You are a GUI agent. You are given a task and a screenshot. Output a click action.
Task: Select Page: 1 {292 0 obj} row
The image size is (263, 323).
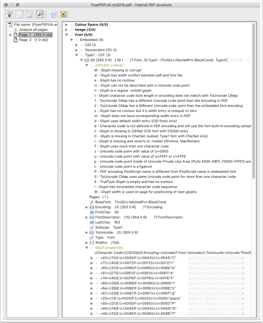pos(35,35)
